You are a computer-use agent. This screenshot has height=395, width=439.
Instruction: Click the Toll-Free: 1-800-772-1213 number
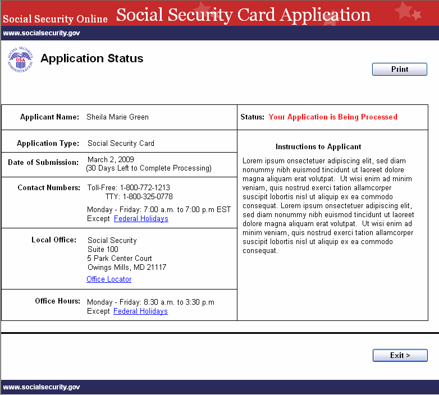[129, 187]
